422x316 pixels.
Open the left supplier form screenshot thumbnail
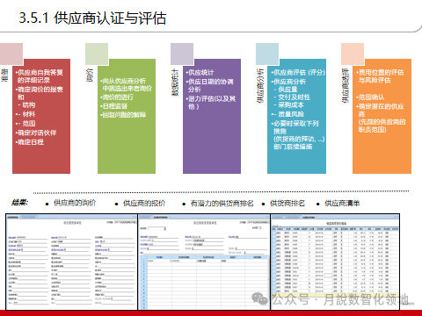71,262
